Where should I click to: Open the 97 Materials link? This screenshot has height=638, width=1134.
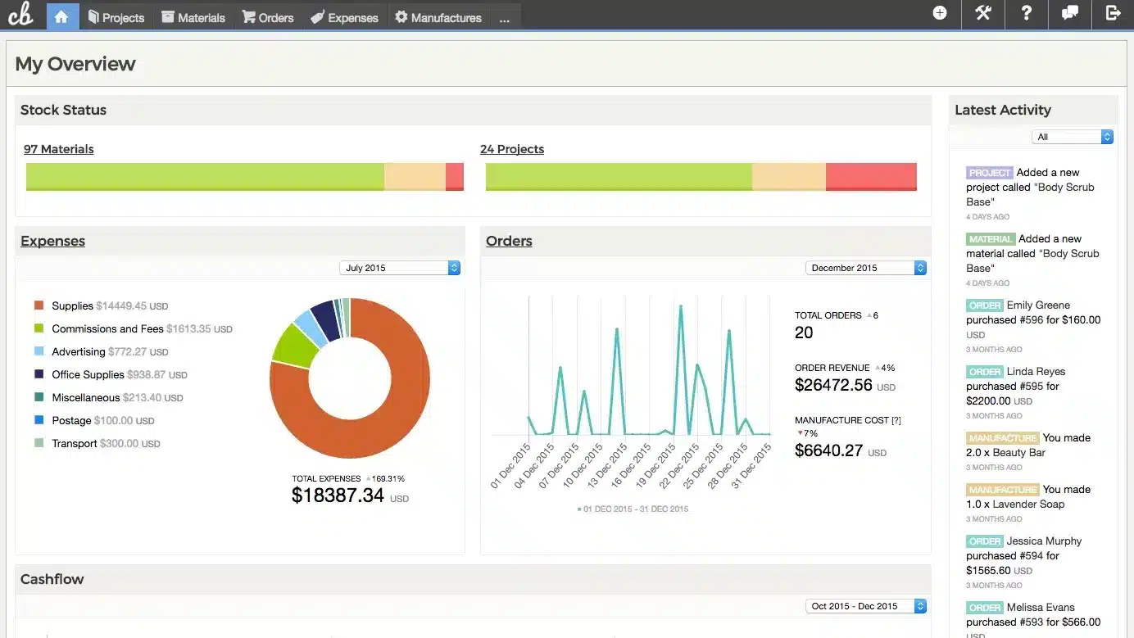[59, 149]
